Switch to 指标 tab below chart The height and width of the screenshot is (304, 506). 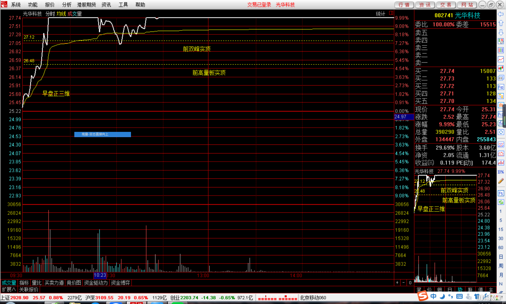point(24,283)
